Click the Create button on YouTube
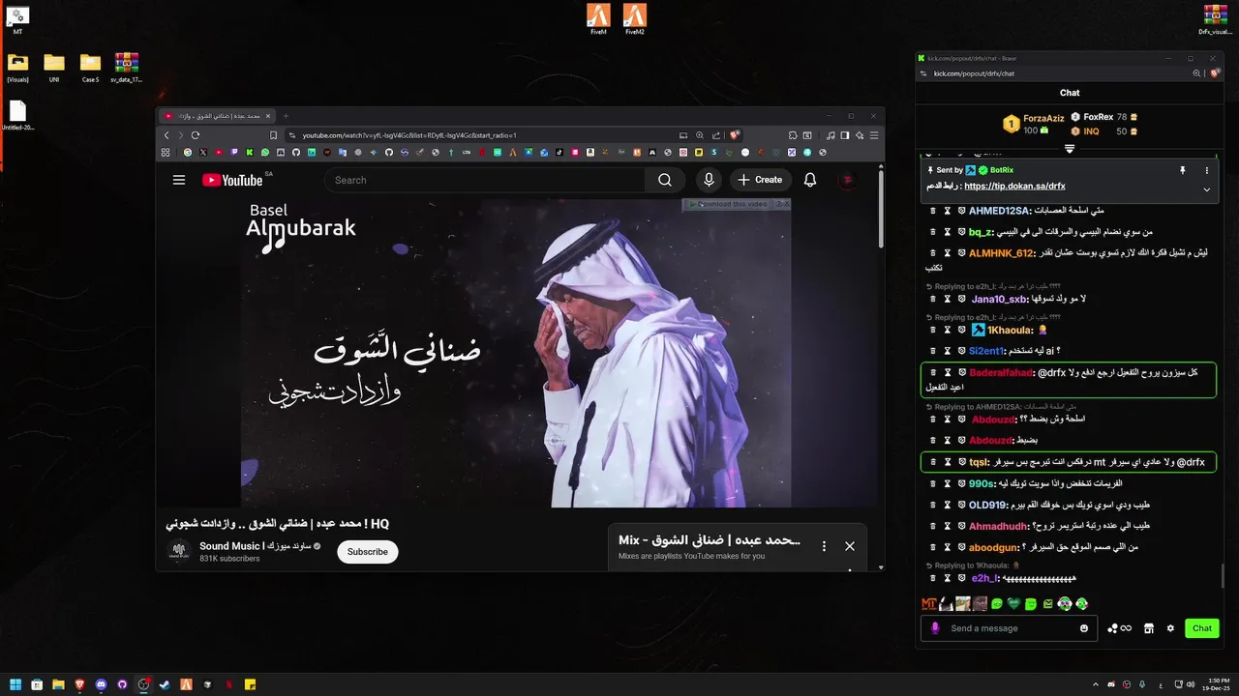The width and height of the screenshot is (1239, 696). tap(760, 180)
